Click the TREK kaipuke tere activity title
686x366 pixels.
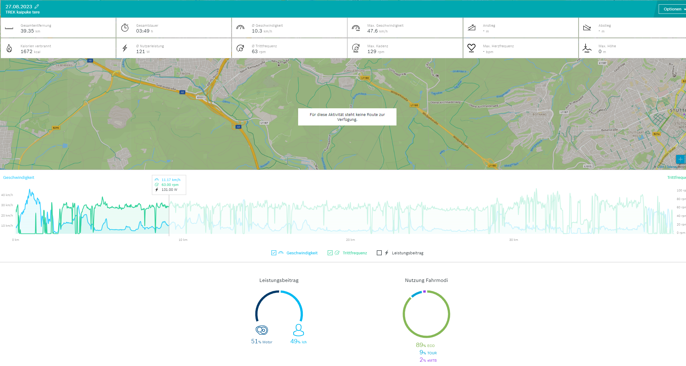[x=23, y=12]
